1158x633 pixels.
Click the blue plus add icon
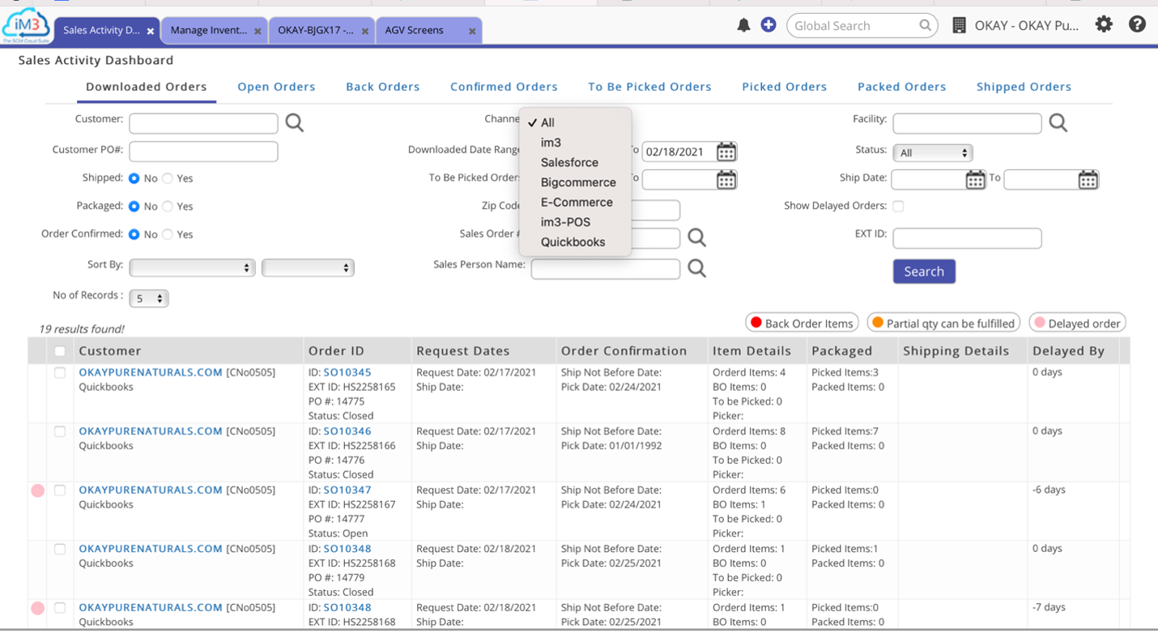(768, 25)
